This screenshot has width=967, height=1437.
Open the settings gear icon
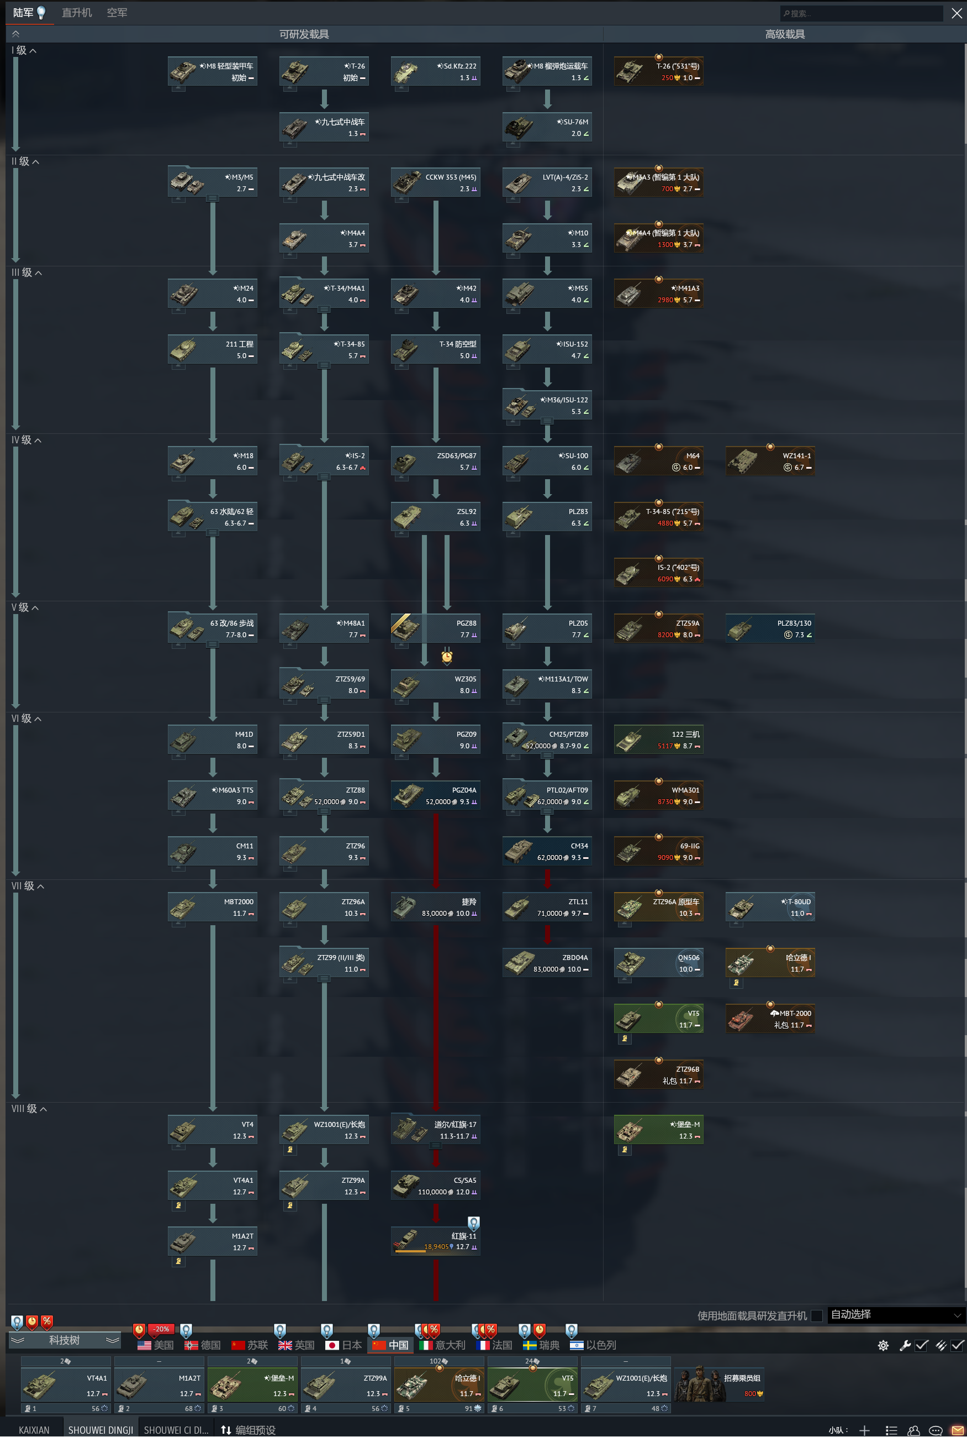coord(883,1345)
